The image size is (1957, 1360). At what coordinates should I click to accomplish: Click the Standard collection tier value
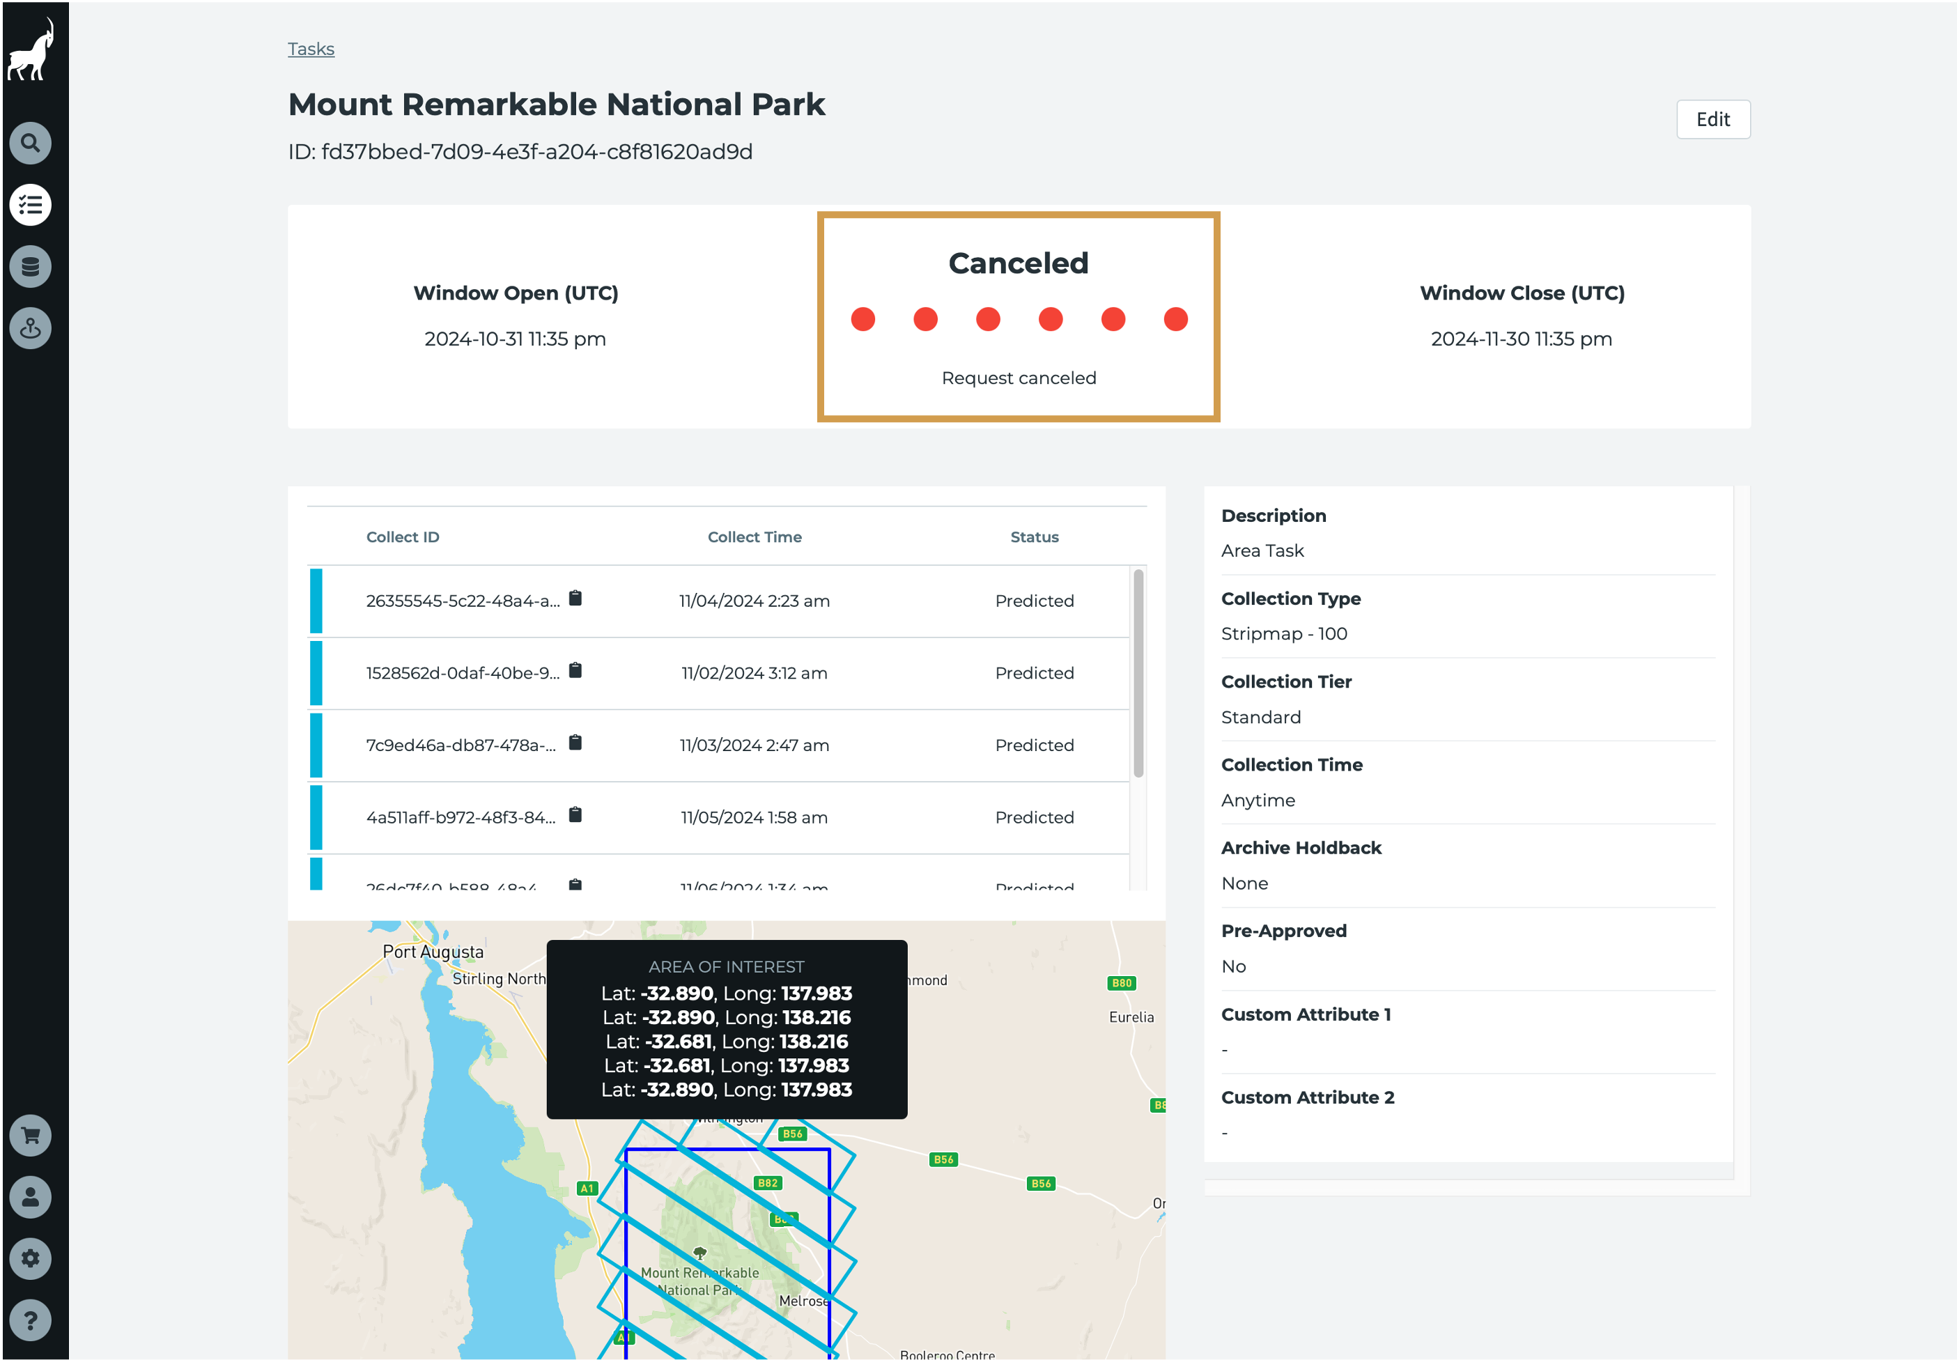(1261, 718)
